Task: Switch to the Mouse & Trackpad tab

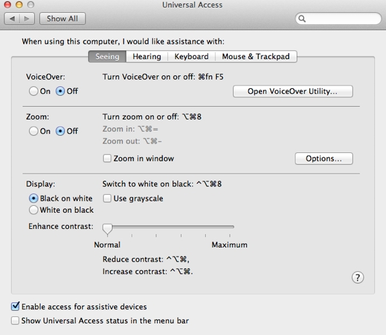Action: pyautogui.click(x=256, y=57)
